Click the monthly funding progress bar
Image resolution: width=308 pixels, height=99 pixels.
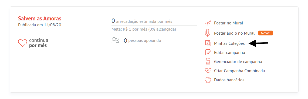tap(154, 25)
